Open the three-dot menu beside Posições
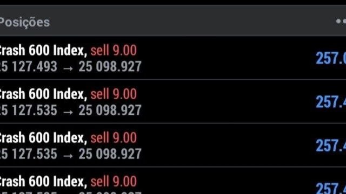The image size is (346, 194). coord(341,22)
